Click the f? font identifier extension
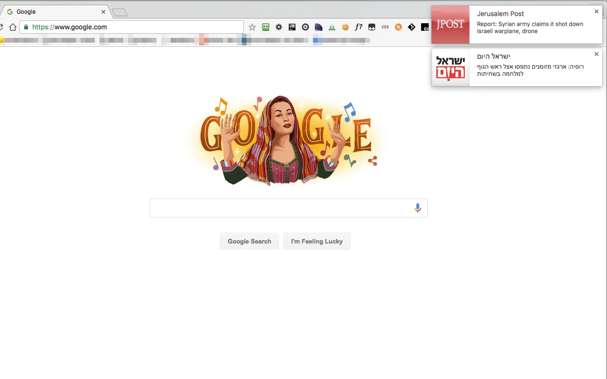The image size is (607, 379). pos(359,27)
